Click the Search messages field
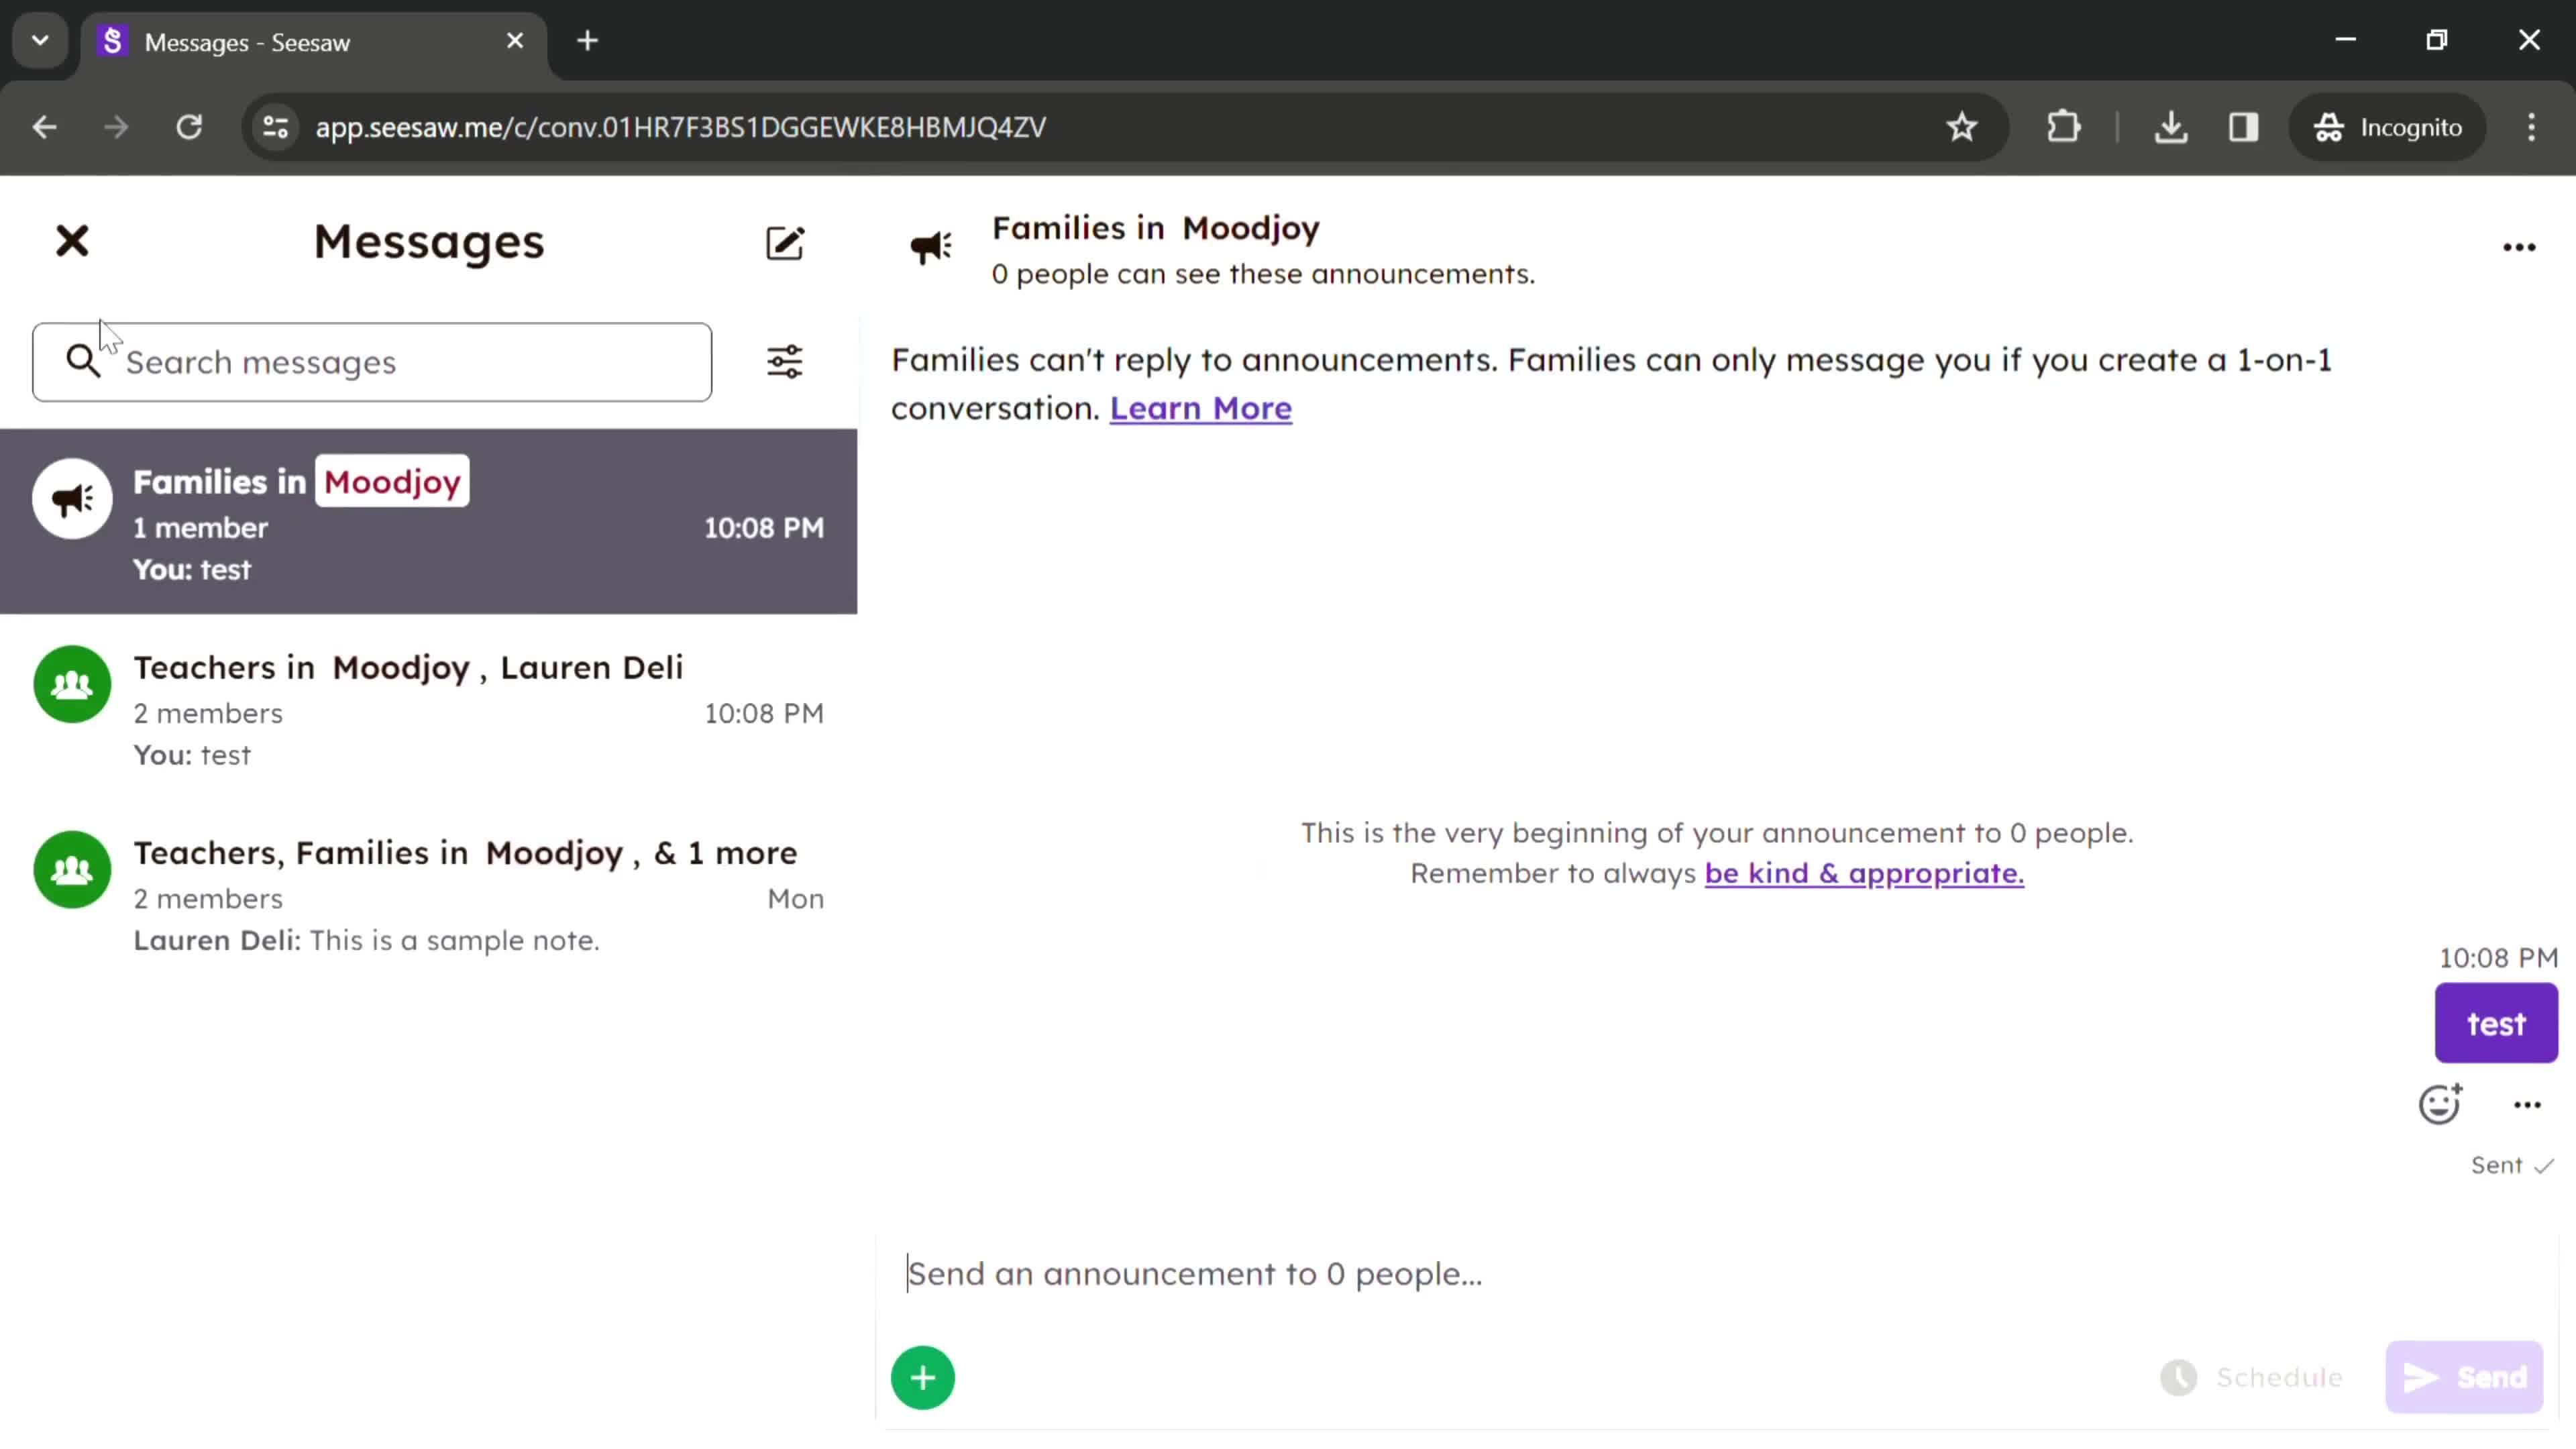The width and height of the screenshot is (2576, 1449). point(372,362)
